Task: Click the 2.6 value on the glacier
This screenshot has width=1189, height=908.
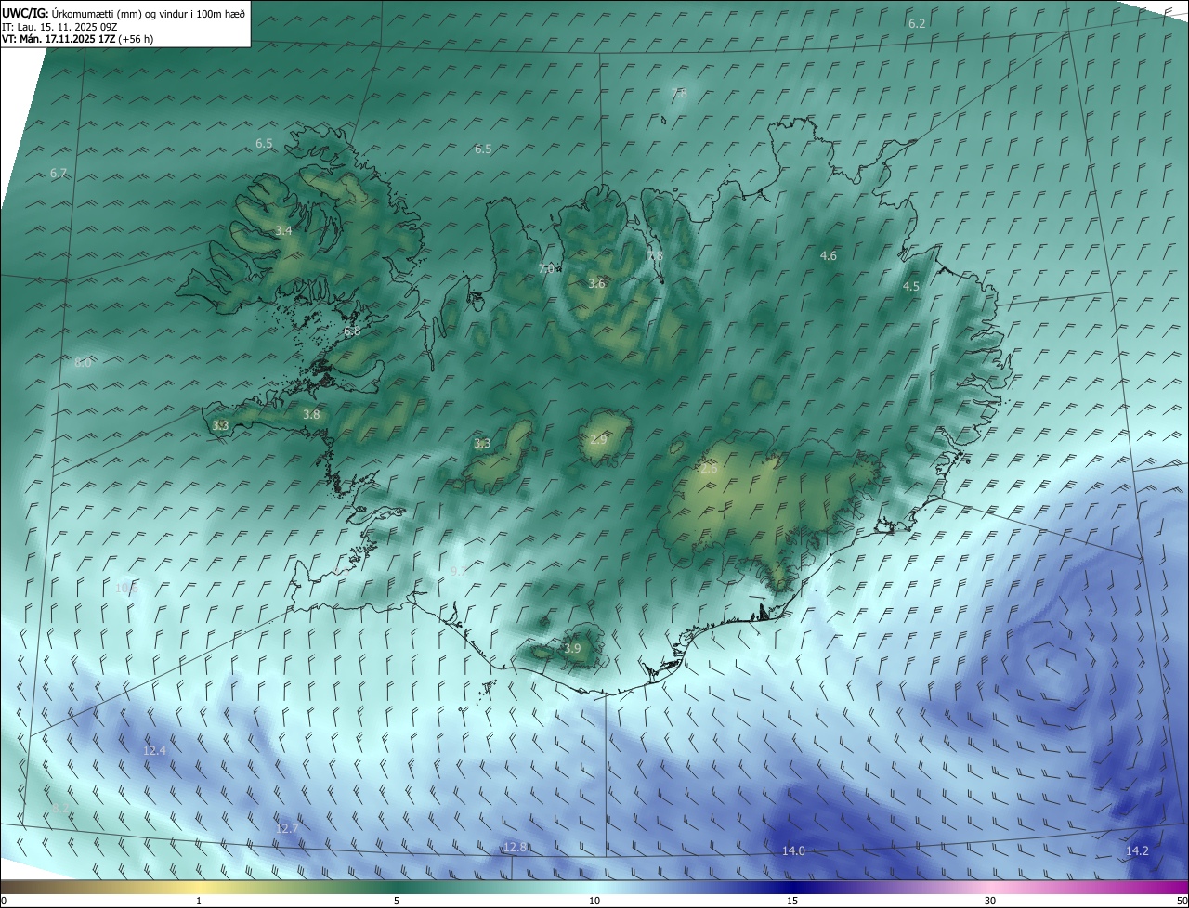Action: (x=709, y=469)
